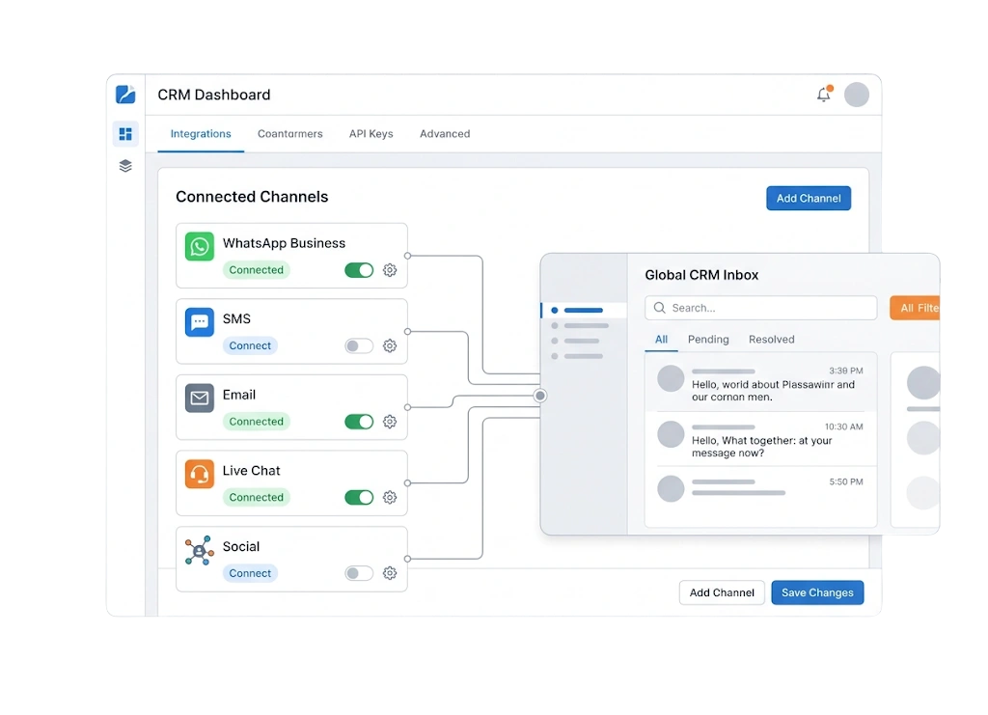Click the Global CRM Inbox title
The height and width of the screenshot is (715, 988).
(x=701, y=275)
